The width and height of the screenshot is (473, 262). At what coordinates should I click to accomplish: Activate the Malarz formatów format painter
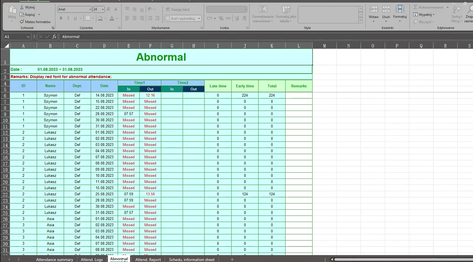tap(35, 22)
